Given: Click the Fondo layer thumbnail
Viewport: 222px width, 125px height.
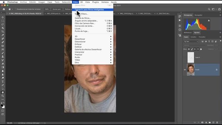Looking at the screenshot, I should pyautogui.click(x=191, y=69).
